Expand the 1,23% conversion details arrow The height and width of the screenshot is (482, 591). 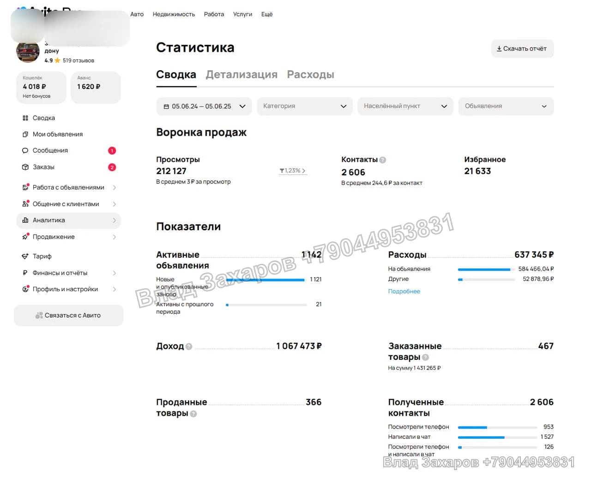[x=303, y=171]
